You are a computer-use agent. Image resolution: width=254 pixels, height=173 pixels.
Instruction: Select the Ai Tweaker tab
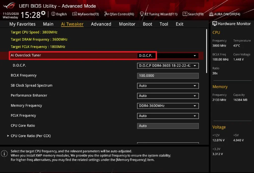point(72,24)
